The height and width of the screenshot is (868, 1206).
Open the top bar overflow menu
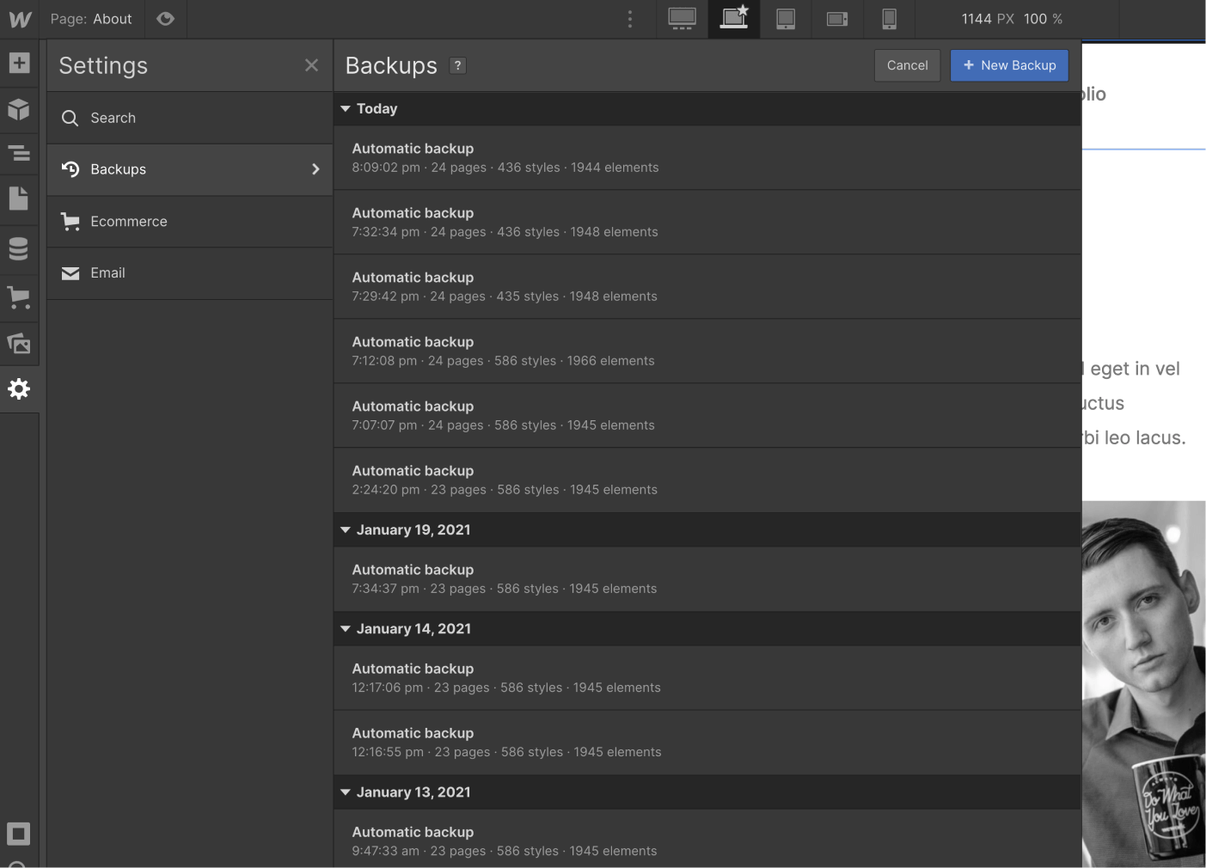(630, 18)
